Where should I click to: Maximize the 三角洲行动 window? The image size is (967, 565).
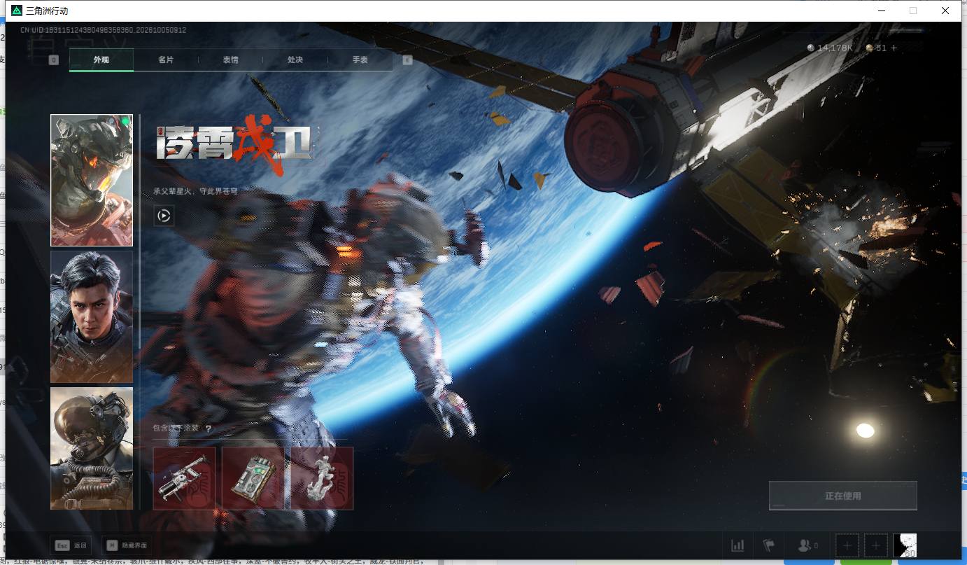(913, 11)
